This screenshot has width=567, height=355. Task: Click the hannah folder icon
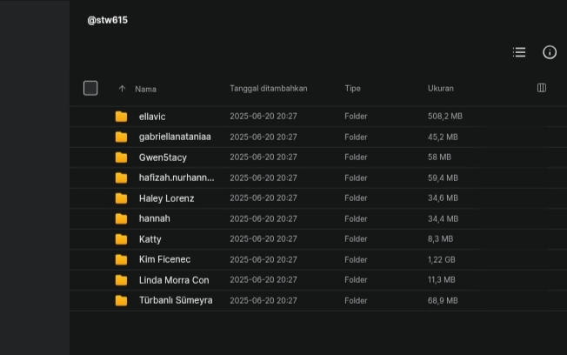pyautogui.click(x=121, y=218)
